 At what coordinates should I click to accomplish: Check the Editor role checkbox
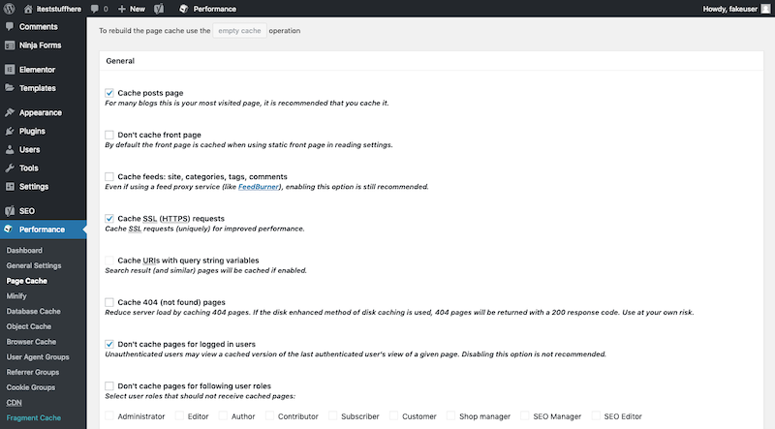point(179,416)
